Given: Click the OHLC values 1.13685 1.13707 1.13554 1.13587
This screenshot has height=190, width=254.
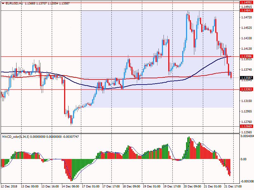Looking at the screenshot, I should click(47, 3).
